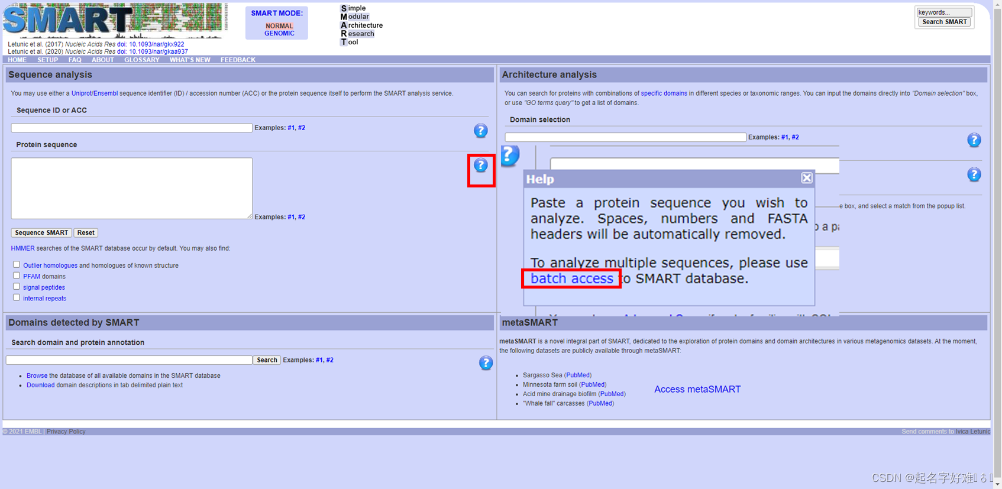Open the ABOUT menu item
1002x489 pixels.
click(x=103, y=60)
